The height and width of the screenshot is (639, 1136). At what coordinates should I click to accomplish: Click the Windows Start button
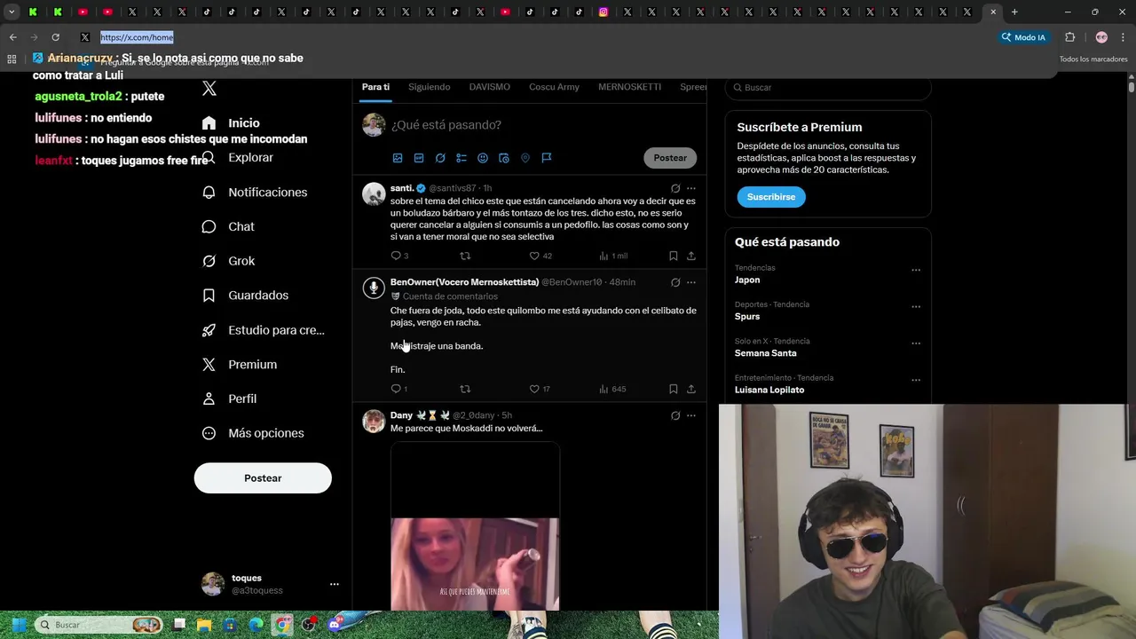tap(19, 625)
